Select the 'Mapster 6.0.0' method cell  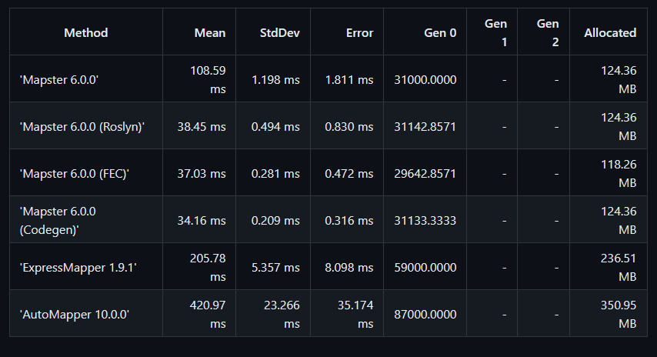[59, 79]
